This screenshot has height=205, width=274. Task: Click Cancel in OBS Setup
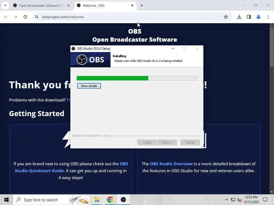[190, 143]
